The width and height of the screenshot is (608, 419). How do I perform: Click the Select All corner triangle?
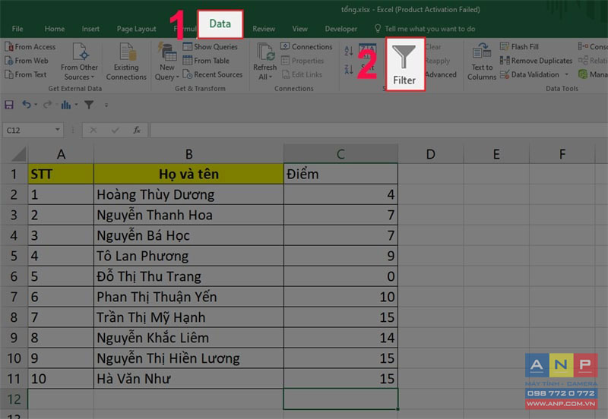(x=18, y=154)
